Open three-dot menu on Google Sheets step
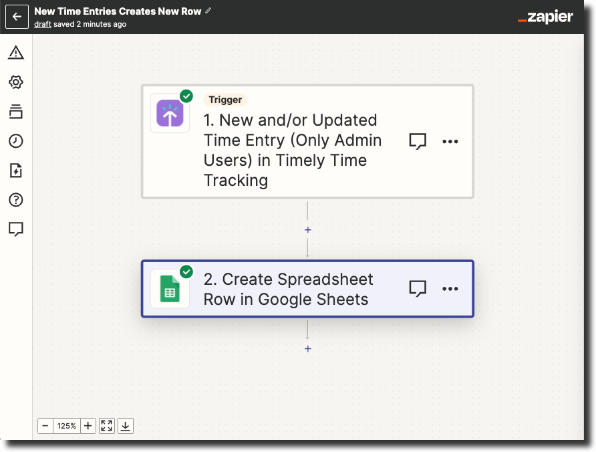The width and height of the screenshot is (596, 452). click(450, 289)
